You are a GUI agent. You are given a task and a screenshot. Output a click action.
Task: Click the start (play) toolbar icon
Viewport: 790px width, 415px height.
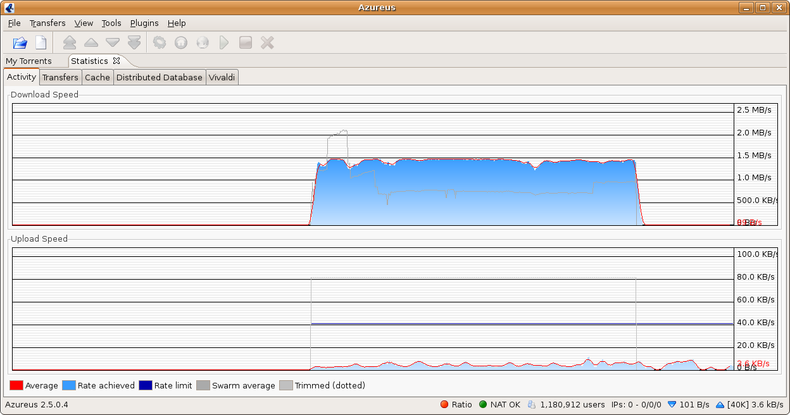(223, 42)
